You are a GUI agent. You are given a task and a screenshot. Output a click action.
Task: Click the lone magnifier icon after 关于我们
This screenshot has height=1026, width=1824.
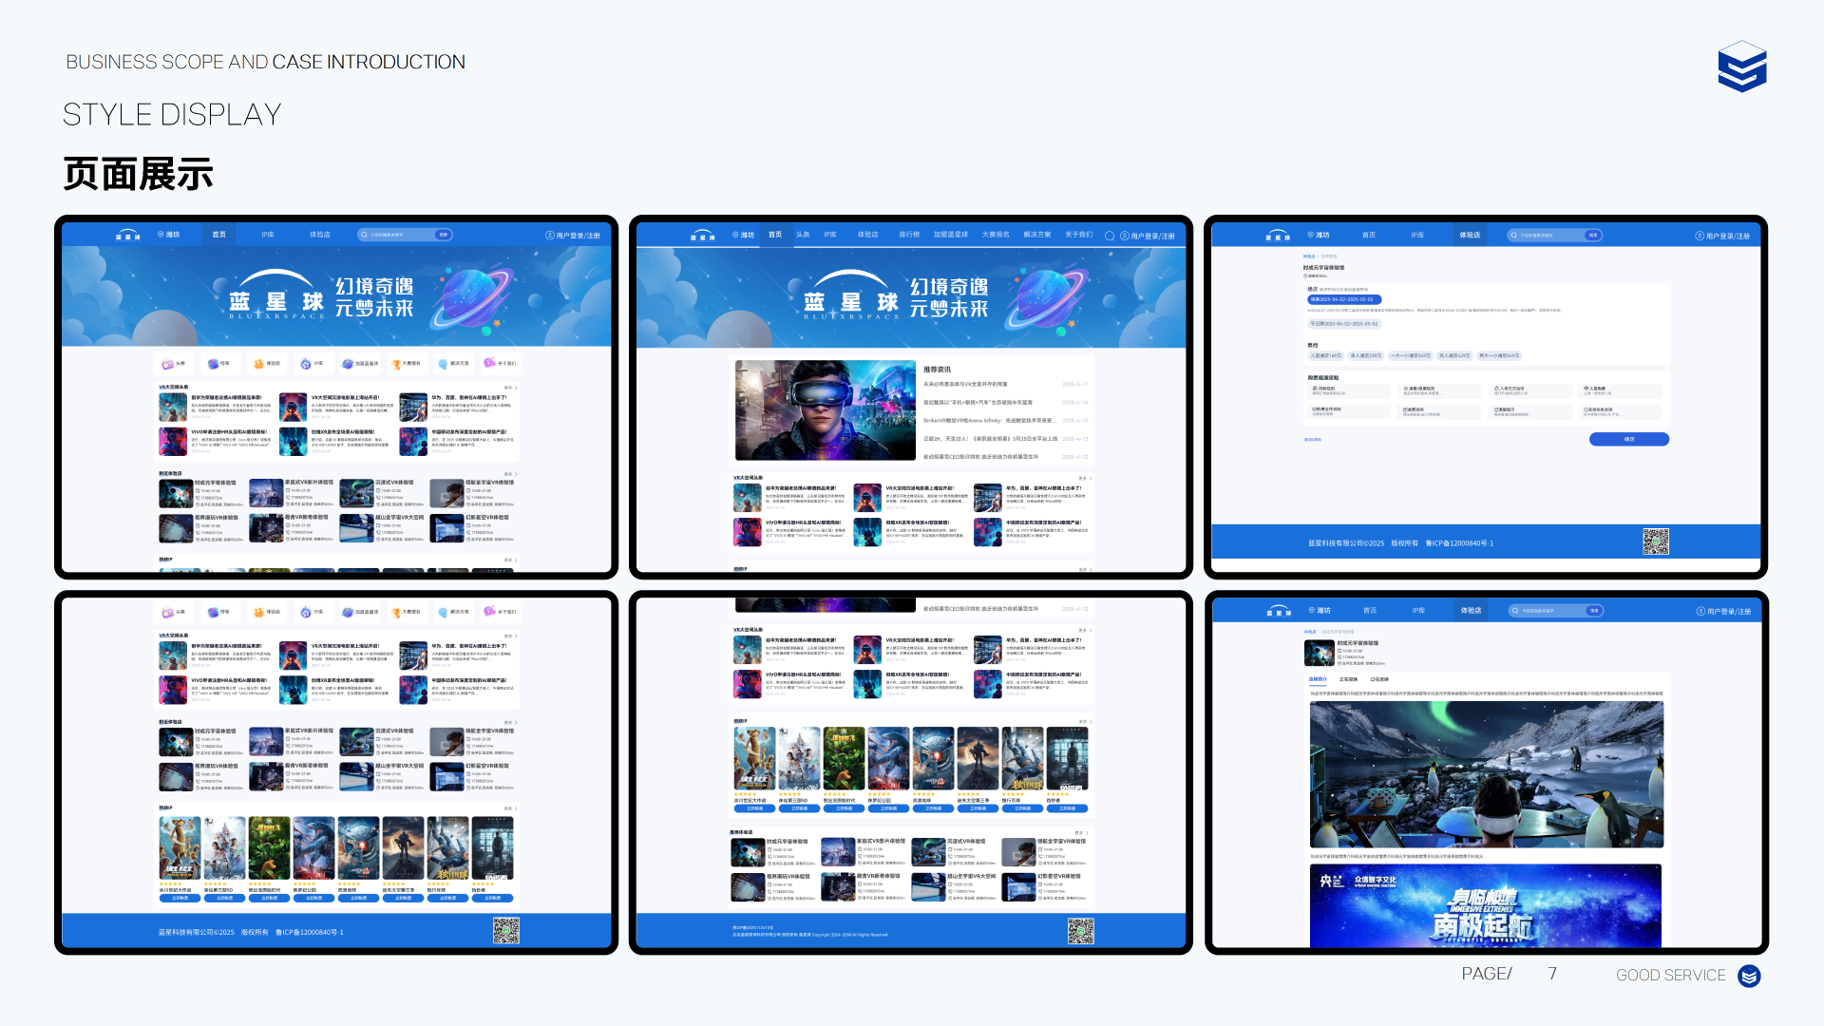click(1109, 236)
